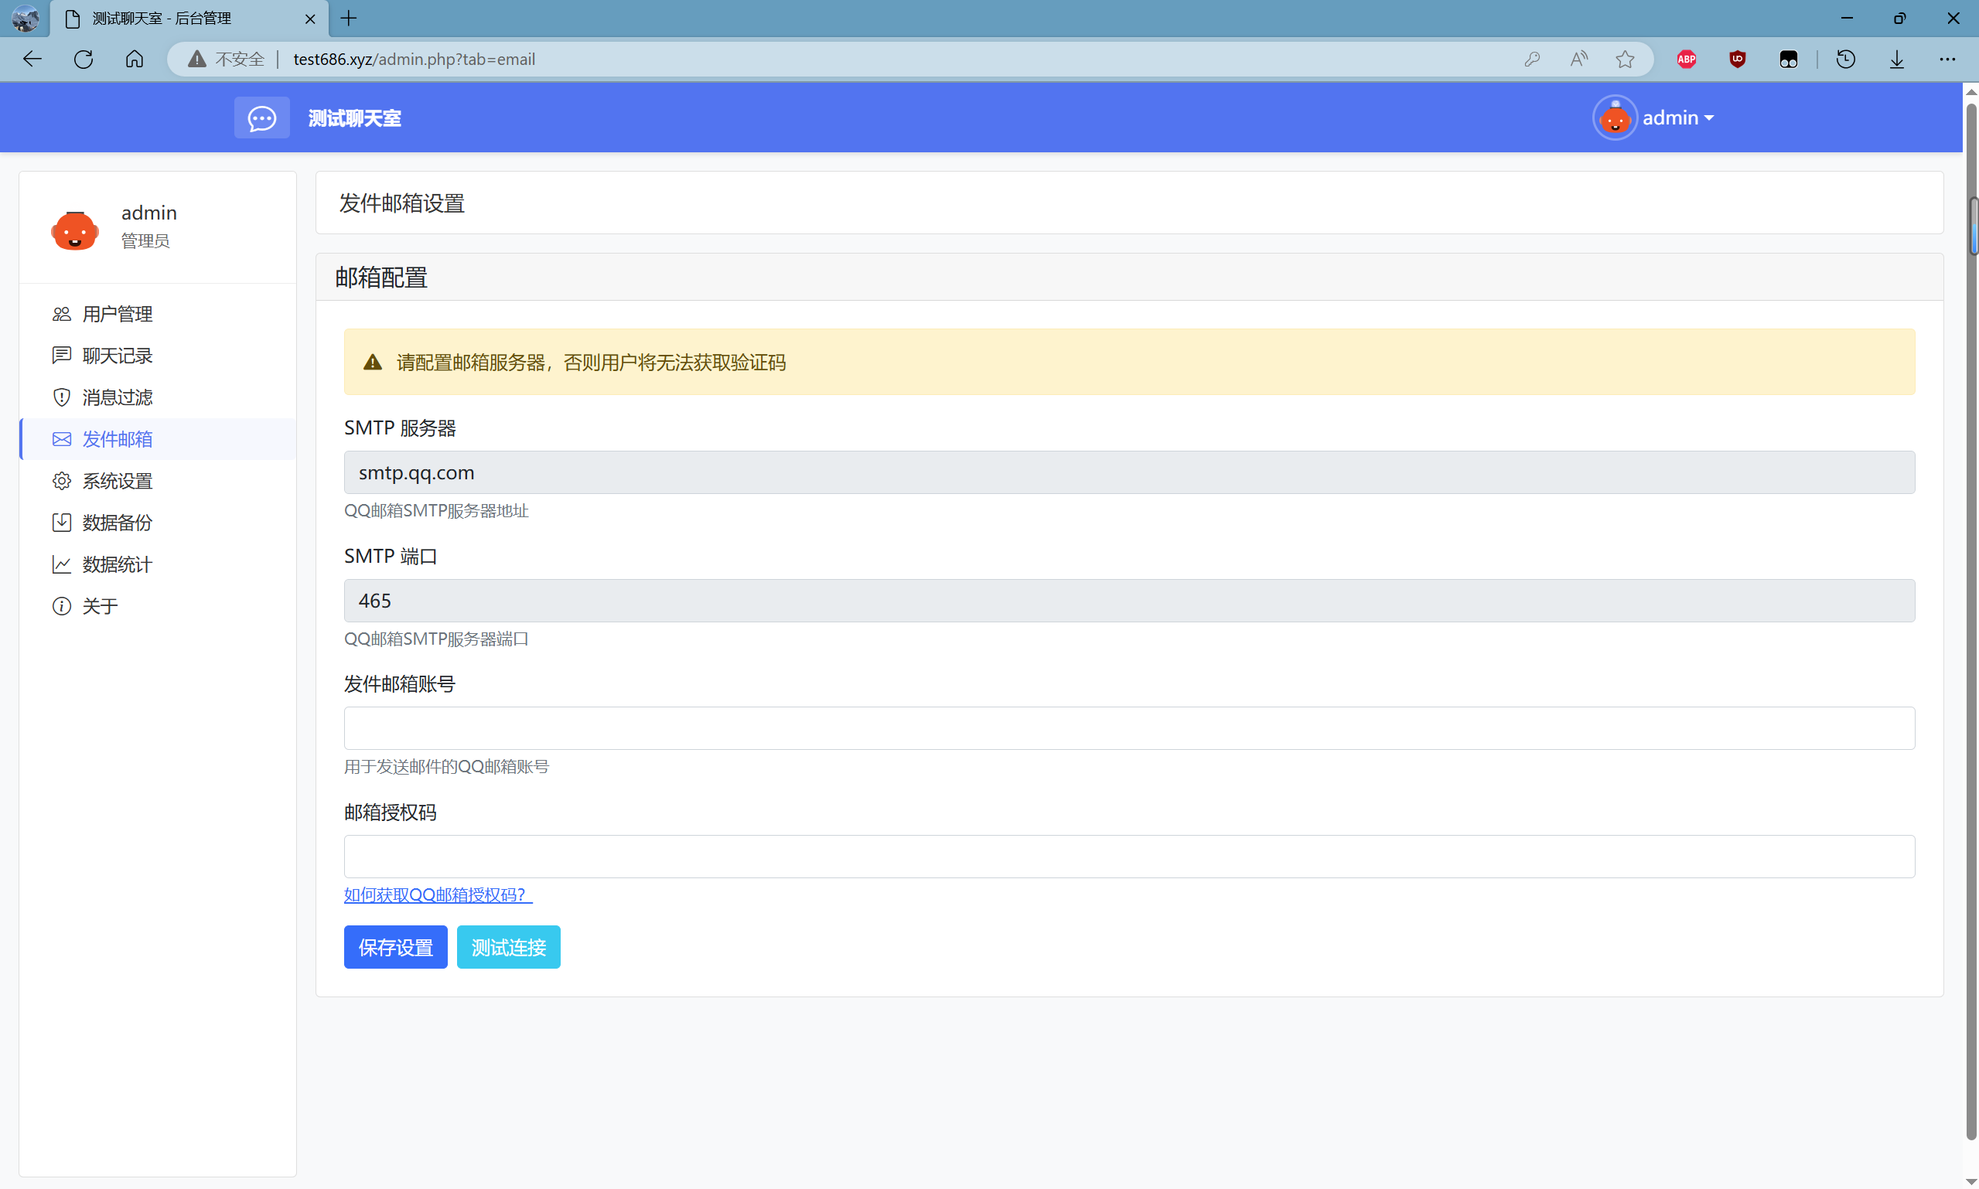The height and width of the screenshot is (1189, 1979).
Task: Click the 数据统计 chart icon
Action: 62,564
